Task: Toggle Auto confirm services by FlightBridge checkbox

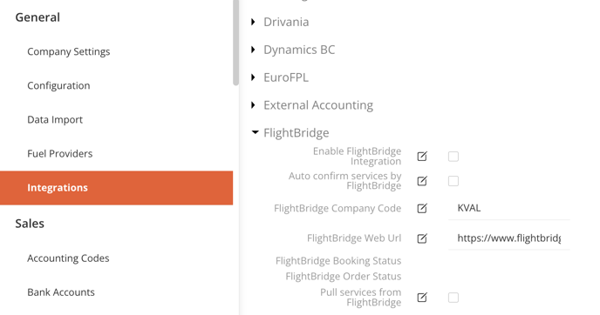Action: point(453,181)
